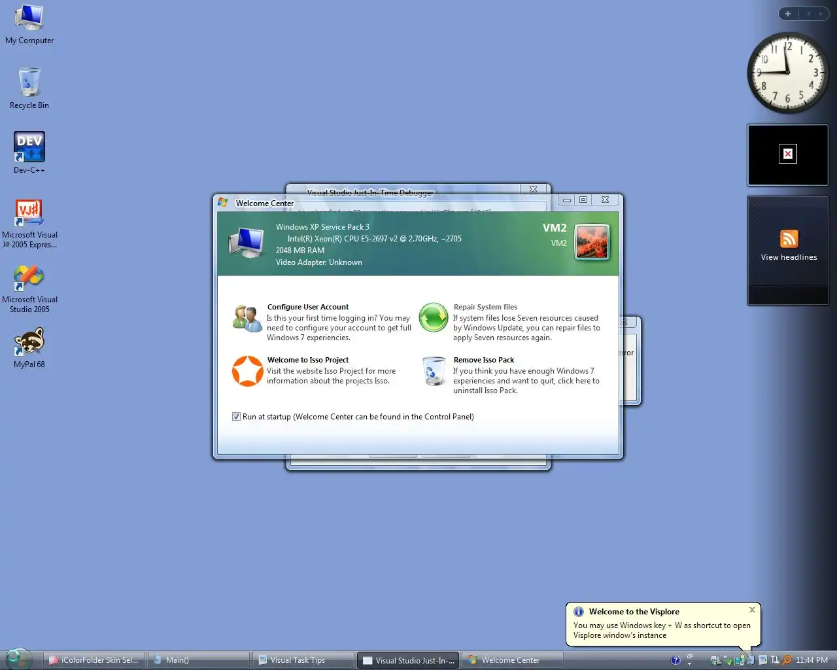Open Repair System files link
Viewport: 837px width, 670px height.
pyautogui.click(x=485, y=307)
